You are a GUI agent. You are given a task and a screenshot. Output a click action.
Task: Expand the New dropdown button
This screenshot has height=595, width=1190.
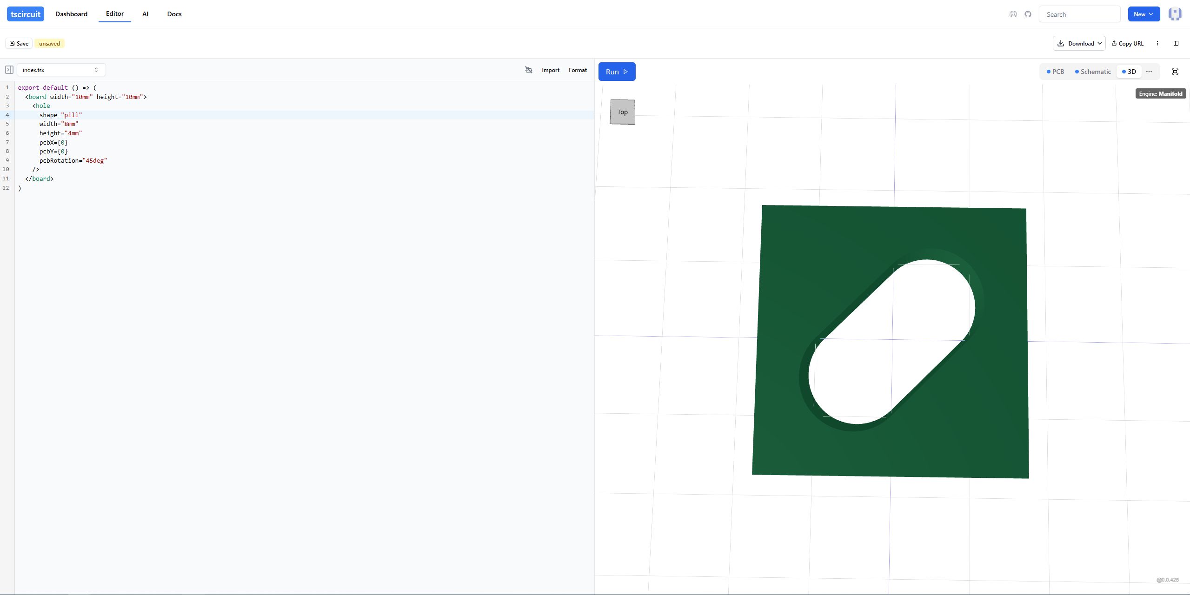1143,14
